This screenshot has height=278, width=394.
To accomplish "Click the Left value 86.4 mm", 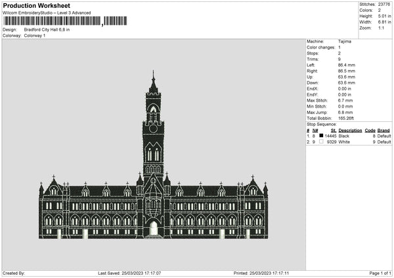I will click(347, 65).
